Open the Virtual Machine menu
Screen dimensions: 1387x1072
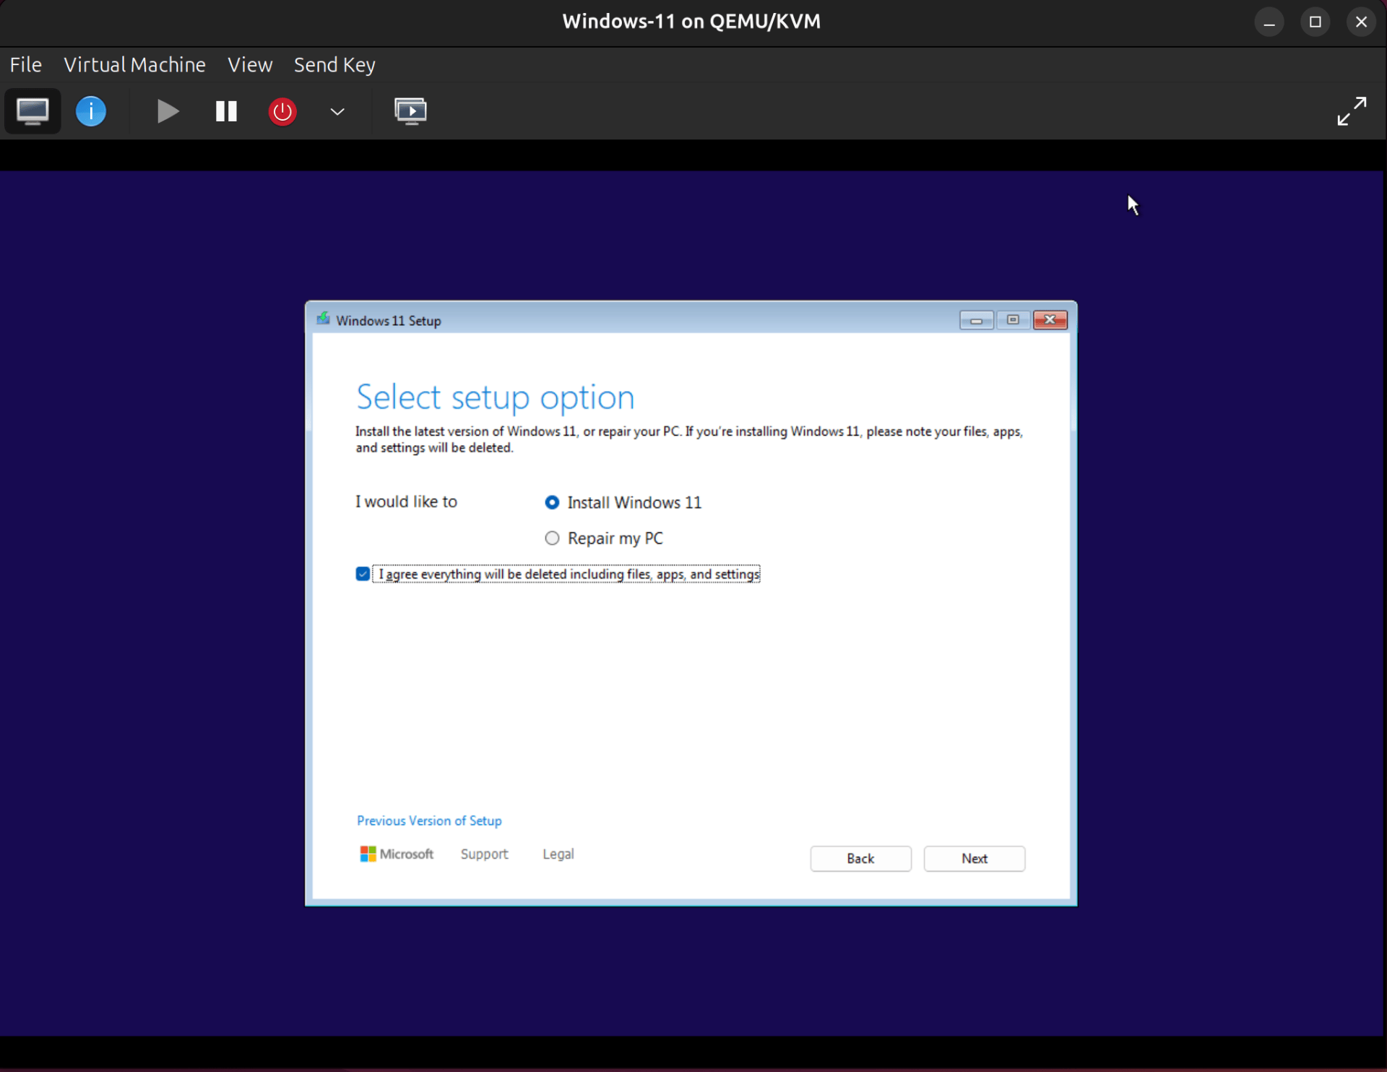click(x=134, y=64)
